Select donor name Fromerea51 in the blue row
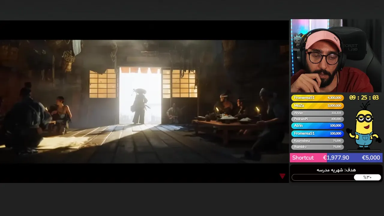This screenshot has height=216, width=384. point(304,133)
